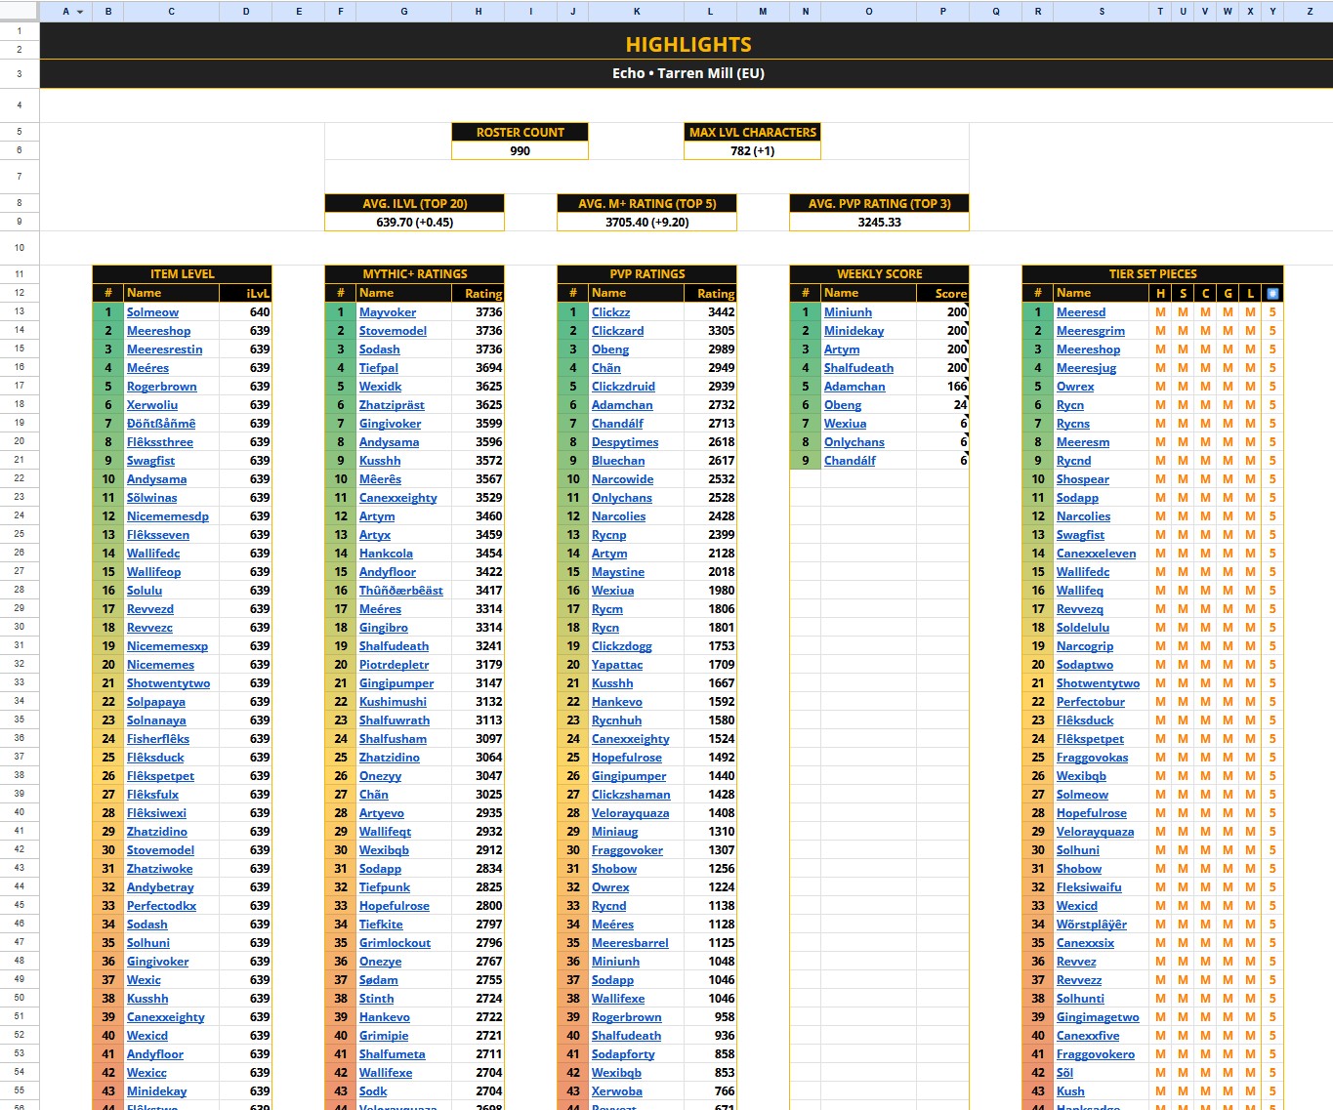The height and width of the screenshot is (1110, 1333).
Task: Open the sort dropdown on column A header
Action: pyautogui.click(x=78, y=11)
